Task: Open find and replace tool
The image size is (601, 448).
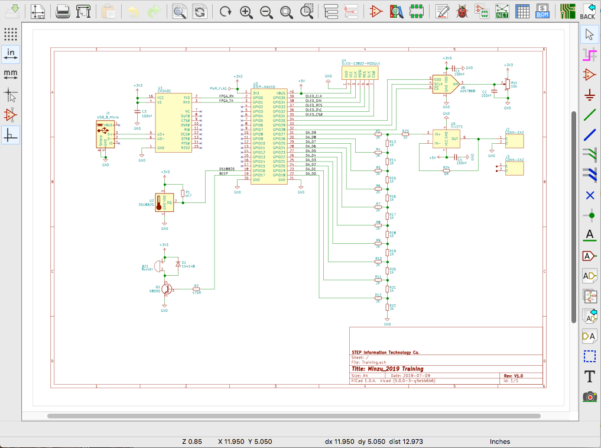Action: [x=199, y=11]
